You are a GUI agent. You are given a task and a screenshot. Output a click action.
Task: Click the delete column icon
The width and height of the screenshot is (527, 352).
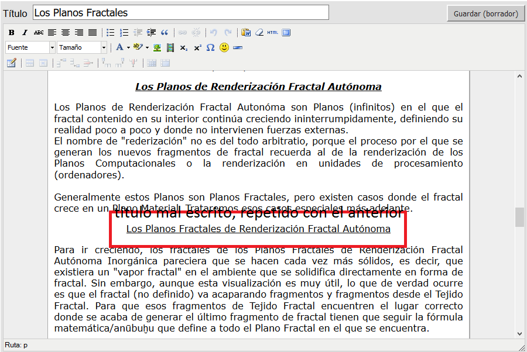pyautogui.click(x=134, y=63)
